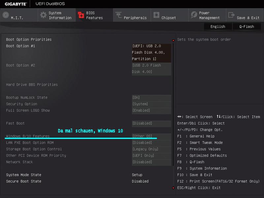
Task: Change the Security Option value
Action: (x=151, y=104)
